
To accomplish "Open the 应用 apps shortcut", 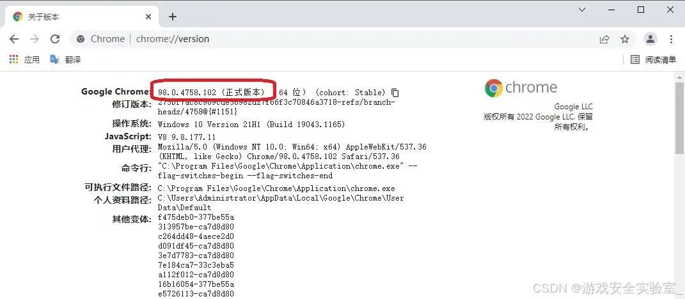I will [x=24, y=59].
